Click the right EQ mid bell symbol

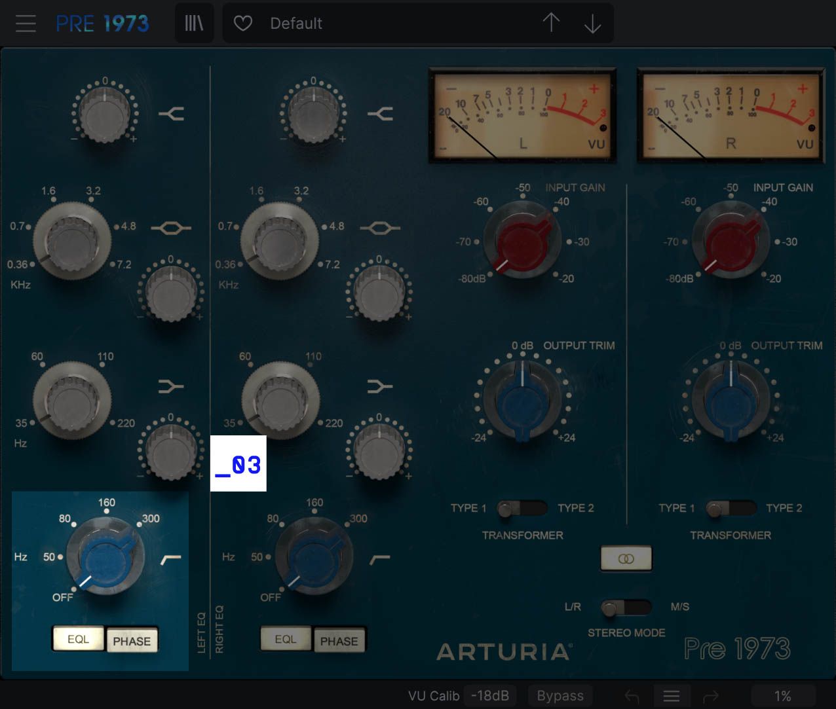tap(380, 228)
